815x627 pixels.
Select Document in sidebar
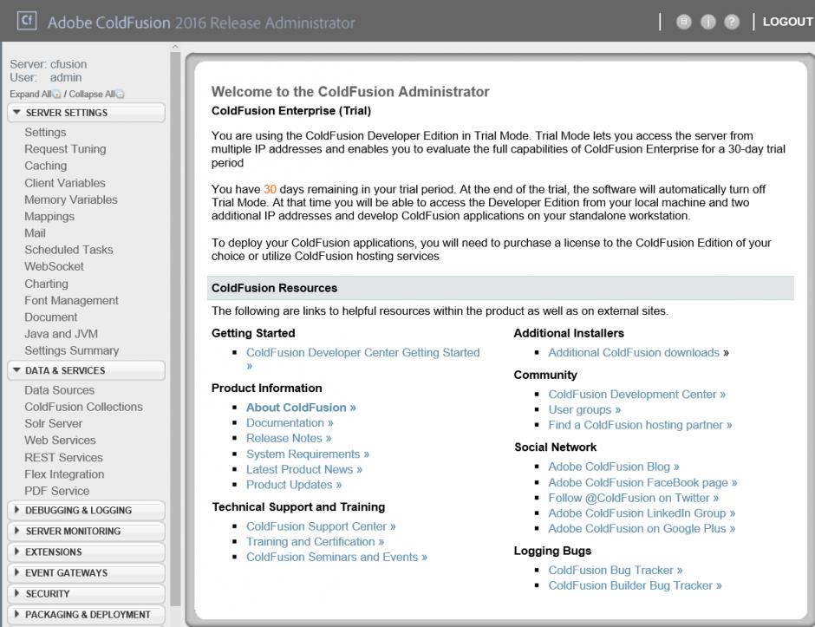(x=51, y=317)
